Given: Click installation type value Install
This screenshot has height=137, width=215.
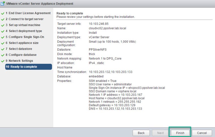Looking at the screenshot, I should point(93,33).
